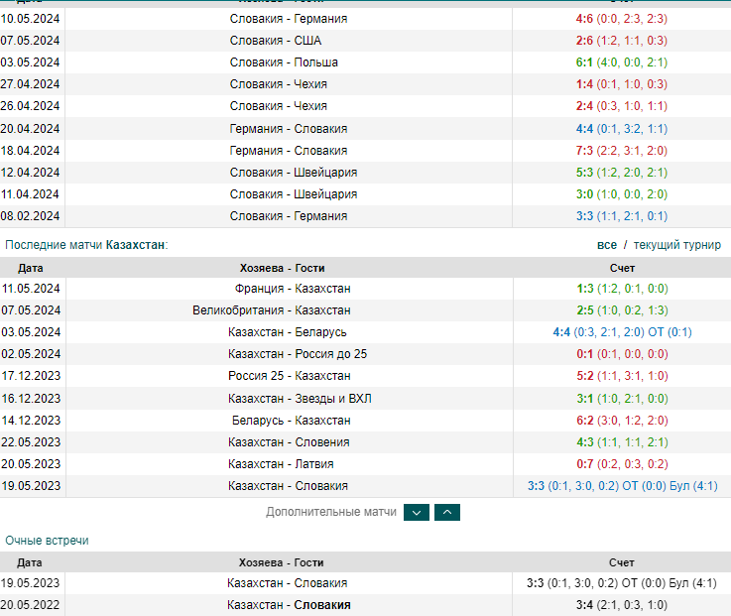Collapse additional matches with up chevron button
This screenshot has width=731, height=616.
447,512
